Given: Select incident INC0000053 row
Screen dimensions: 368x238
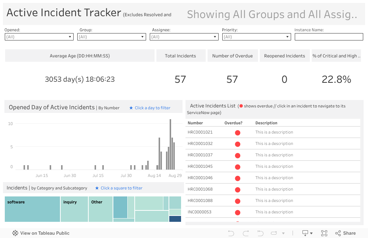Looking at the screenshot, I should pyautogui.click(x=200, y=212).
